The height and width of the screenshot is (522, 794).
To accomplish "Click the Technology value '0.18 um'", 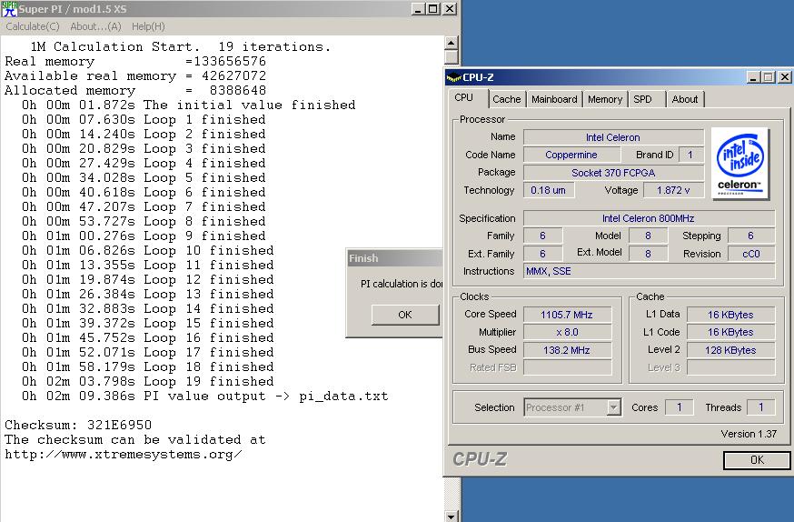I will (549, 190).
